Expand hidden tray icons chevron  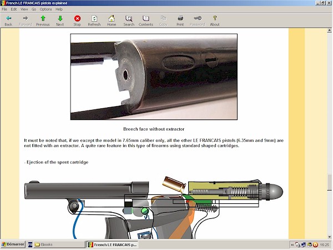point(292,245)
